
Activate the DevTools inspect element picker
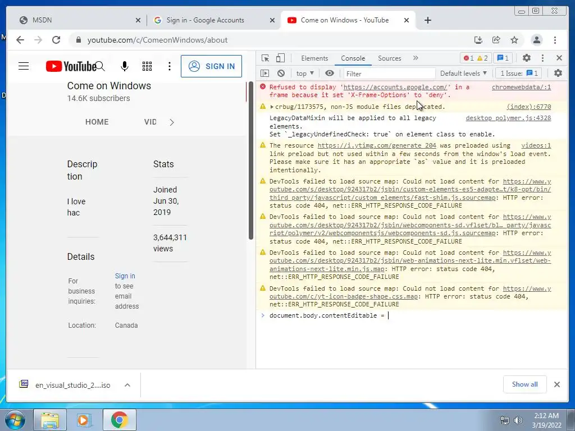pos(265,58)
